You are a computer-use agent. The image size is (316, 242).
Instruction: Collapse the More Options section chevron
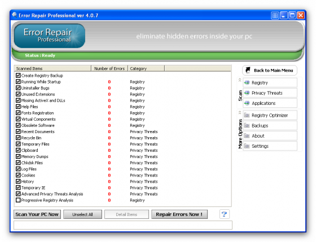coord(240,112)
